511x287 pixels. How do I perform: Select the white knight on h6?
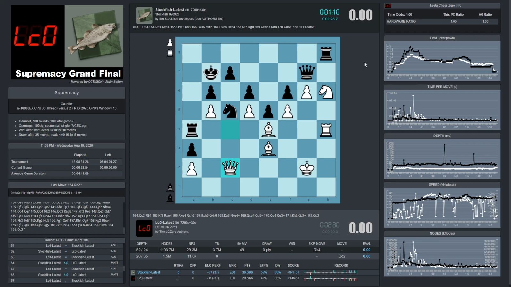[x=326, y=92]
